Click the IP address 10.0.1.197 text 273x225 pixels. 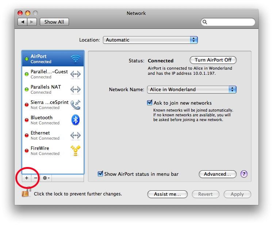[x=204, y=73]
